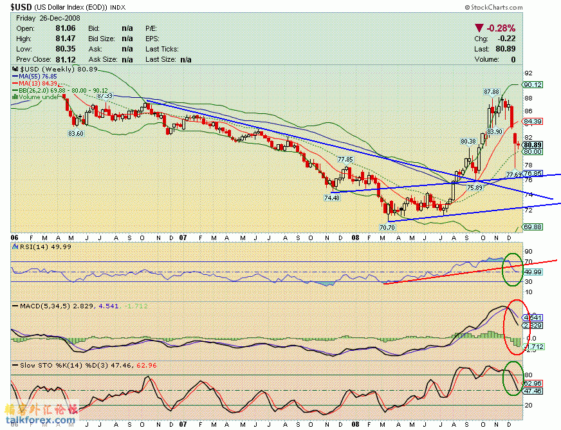The width and height of the screenshot is (561, 430).
Task: Click the Chg value -0.22
Action: tap(506, 39)
